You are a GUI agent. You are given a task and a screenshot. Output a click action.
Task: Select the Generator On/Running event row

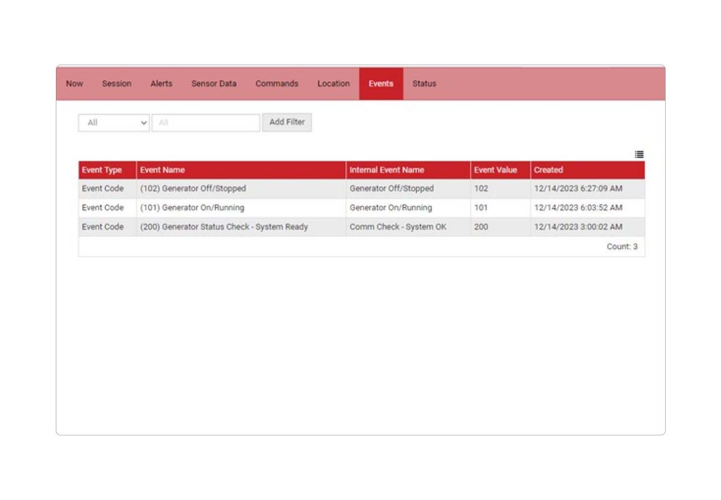[291, 207]
